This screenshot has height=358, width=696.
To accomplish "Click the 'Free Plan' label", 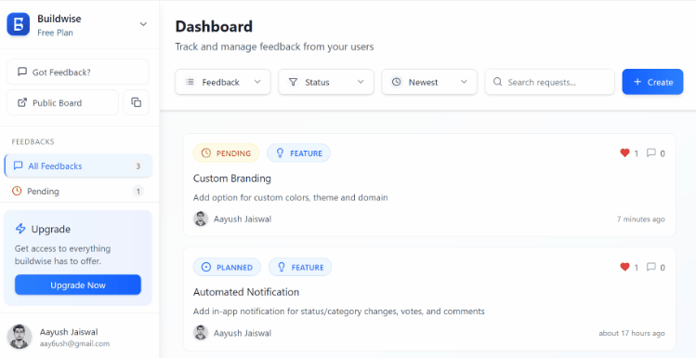I will pyautogui.click(x=55, y=33).
